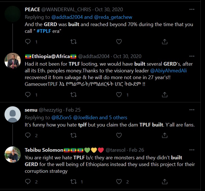Open Tebibu Solomon's profile picture

tap(13, 154)
